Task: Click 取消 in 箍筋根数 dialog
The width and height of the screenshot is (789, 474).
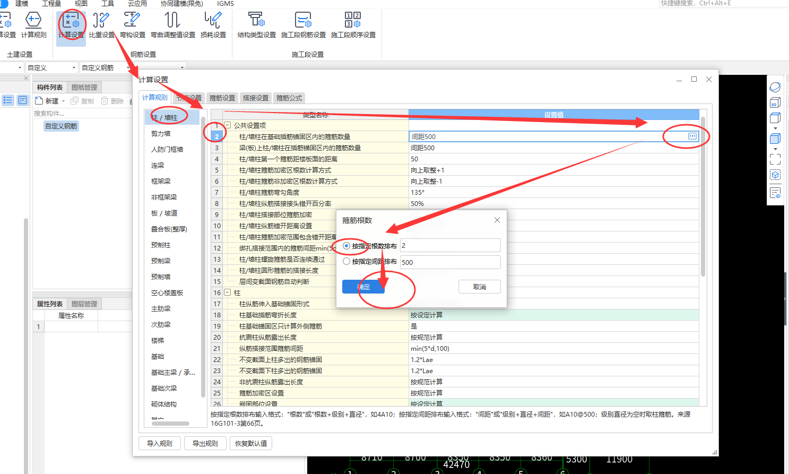Action: (480, 287)
